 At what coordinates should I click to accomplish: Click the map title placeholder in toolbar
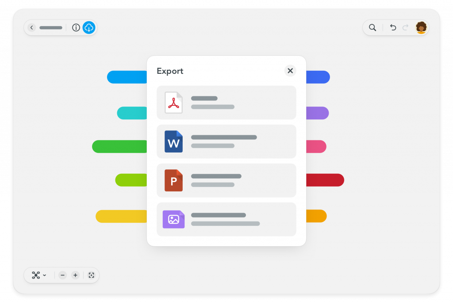click(51, 28)
